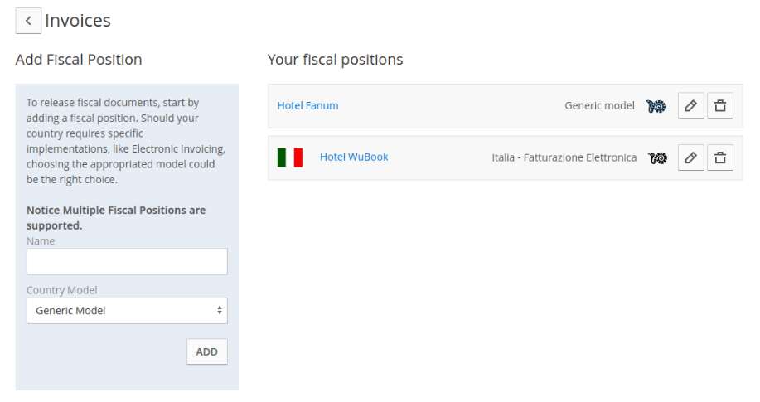Screen dimensions: 760x402
Task: Edit the Hotel Fanum fiscal position
Action: 690,106
